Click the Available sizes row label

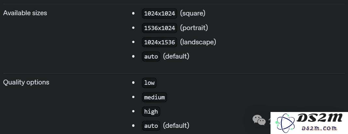pos(25,13)
